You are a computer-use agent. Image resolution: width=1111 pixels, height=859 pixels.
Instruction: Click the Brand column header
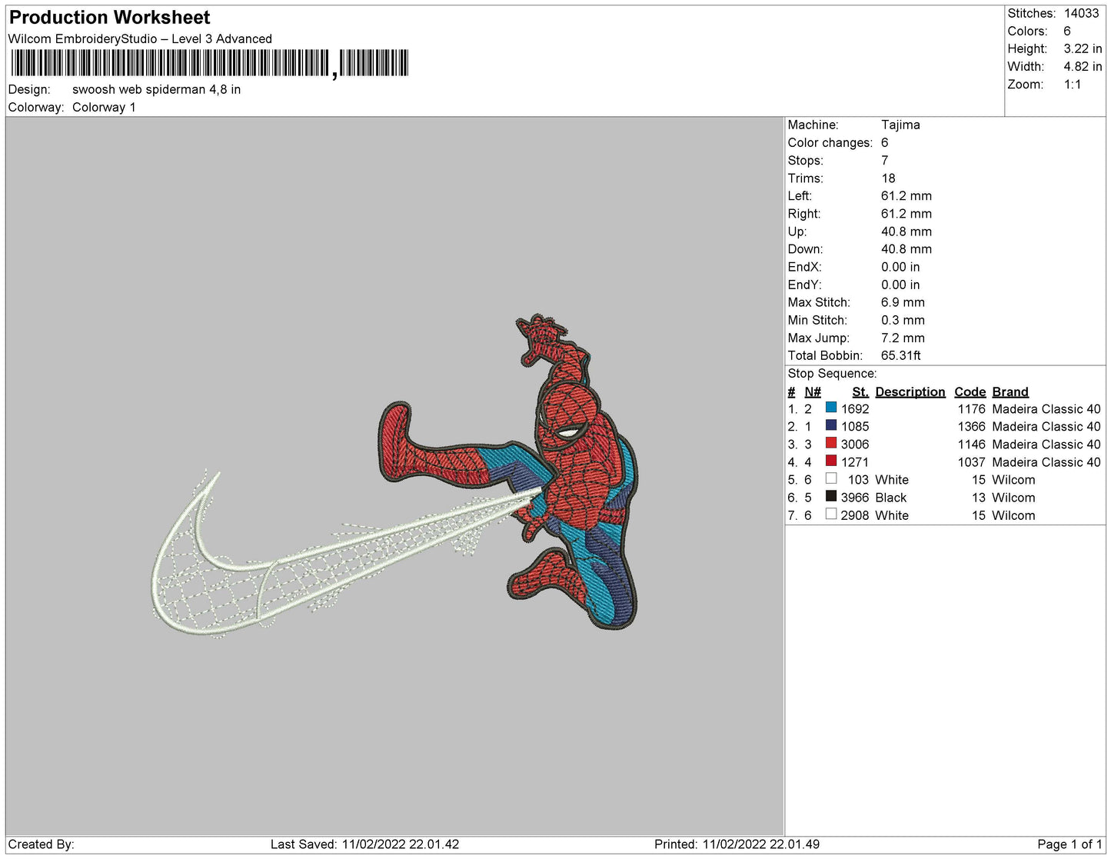tap(1010, 391)
